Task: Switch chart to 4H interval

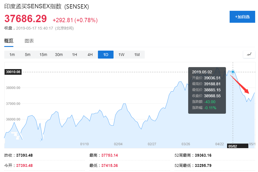Action: tap(90, 55)
